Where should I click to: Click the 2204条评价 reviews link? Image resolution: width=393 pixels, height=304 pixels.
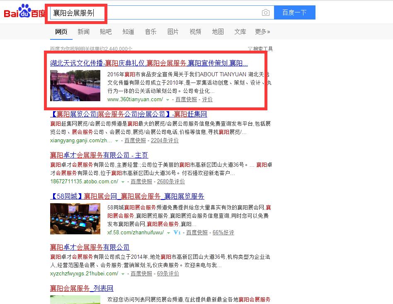pyautogui.click(x=165, y=141)
